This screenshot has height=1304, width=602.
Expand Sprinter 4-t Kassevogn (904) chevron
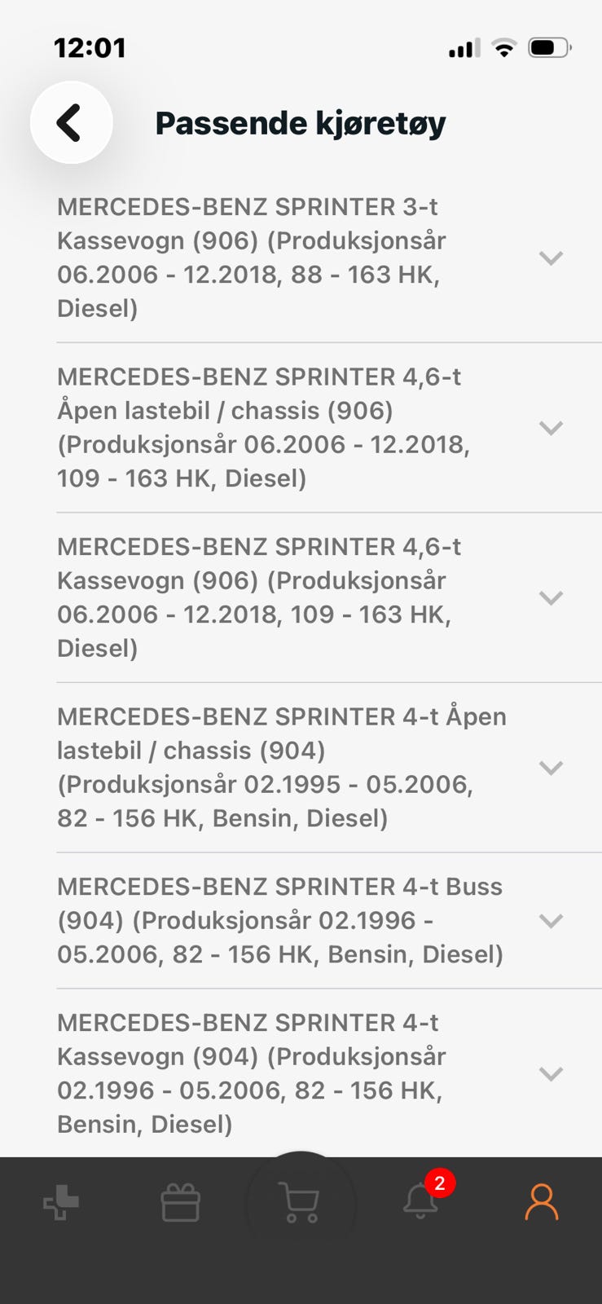coord(551,1074)
